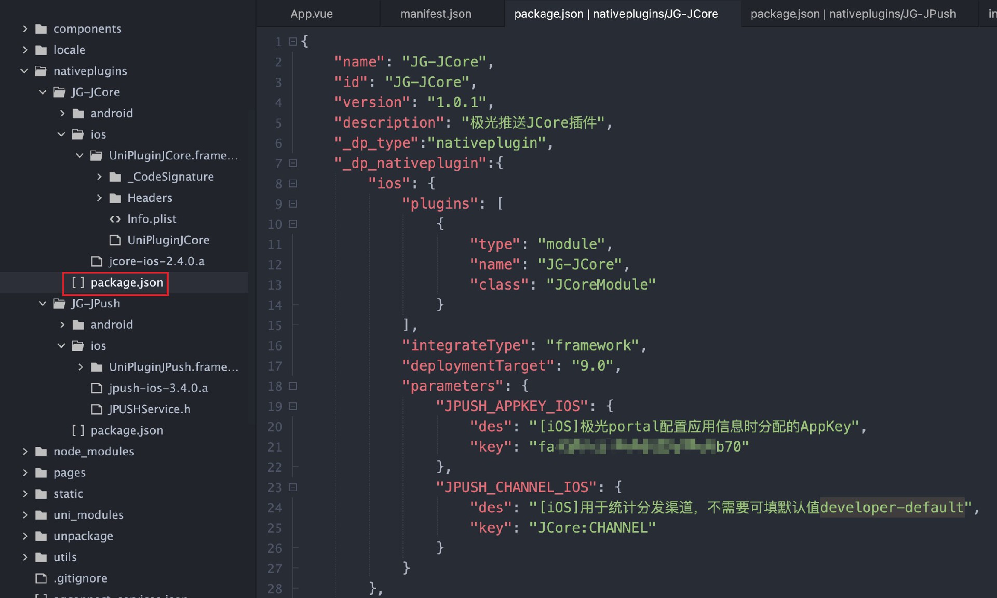Click the utils folder icon
The width and height of the screenshot is (997, 598).
[x=41, y=557]
